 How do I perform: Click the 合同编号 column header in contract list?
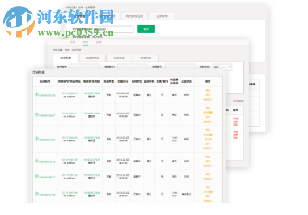(45, 81)
